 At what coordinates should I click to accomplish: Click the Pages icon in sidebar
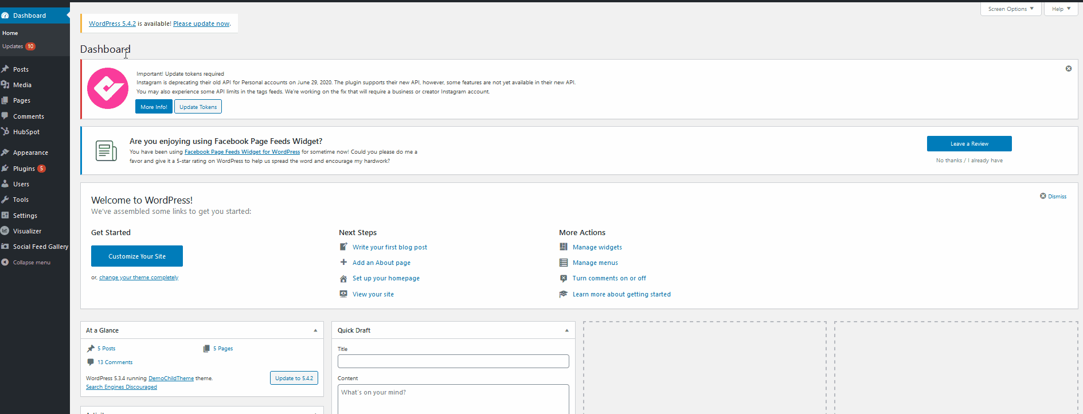tap(5, 100)
